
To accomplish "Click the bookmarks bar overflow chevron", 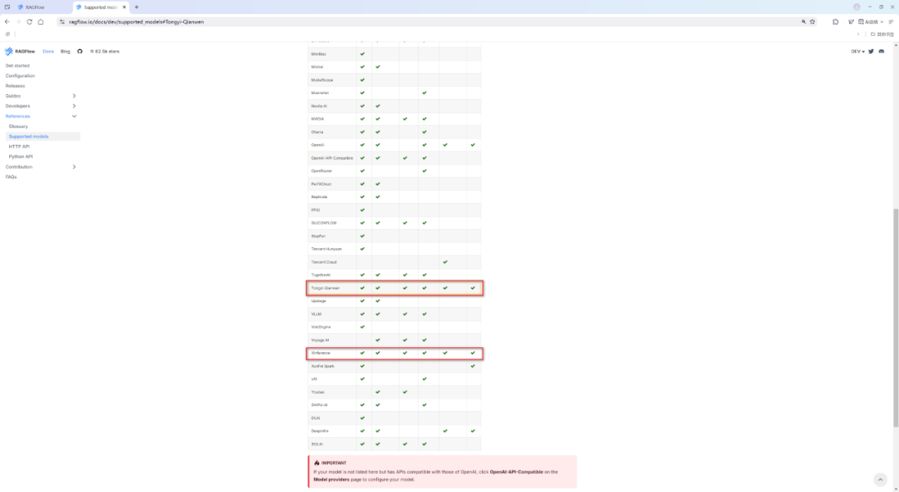I will [x=858, y=34].
